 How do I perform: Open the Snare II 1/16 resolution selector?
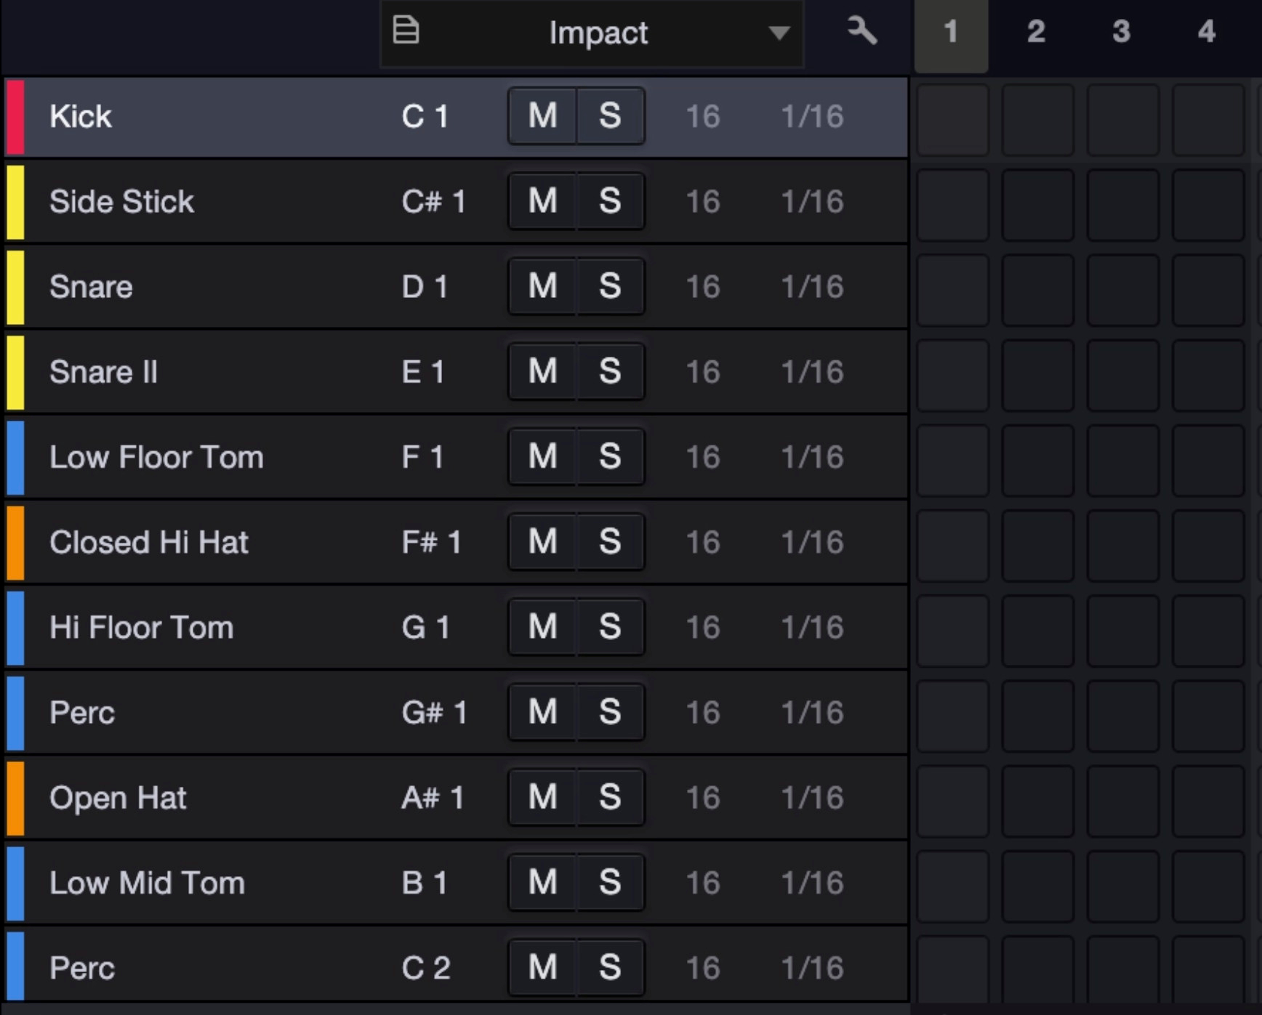pyautogui.click(x=812, y=372)
